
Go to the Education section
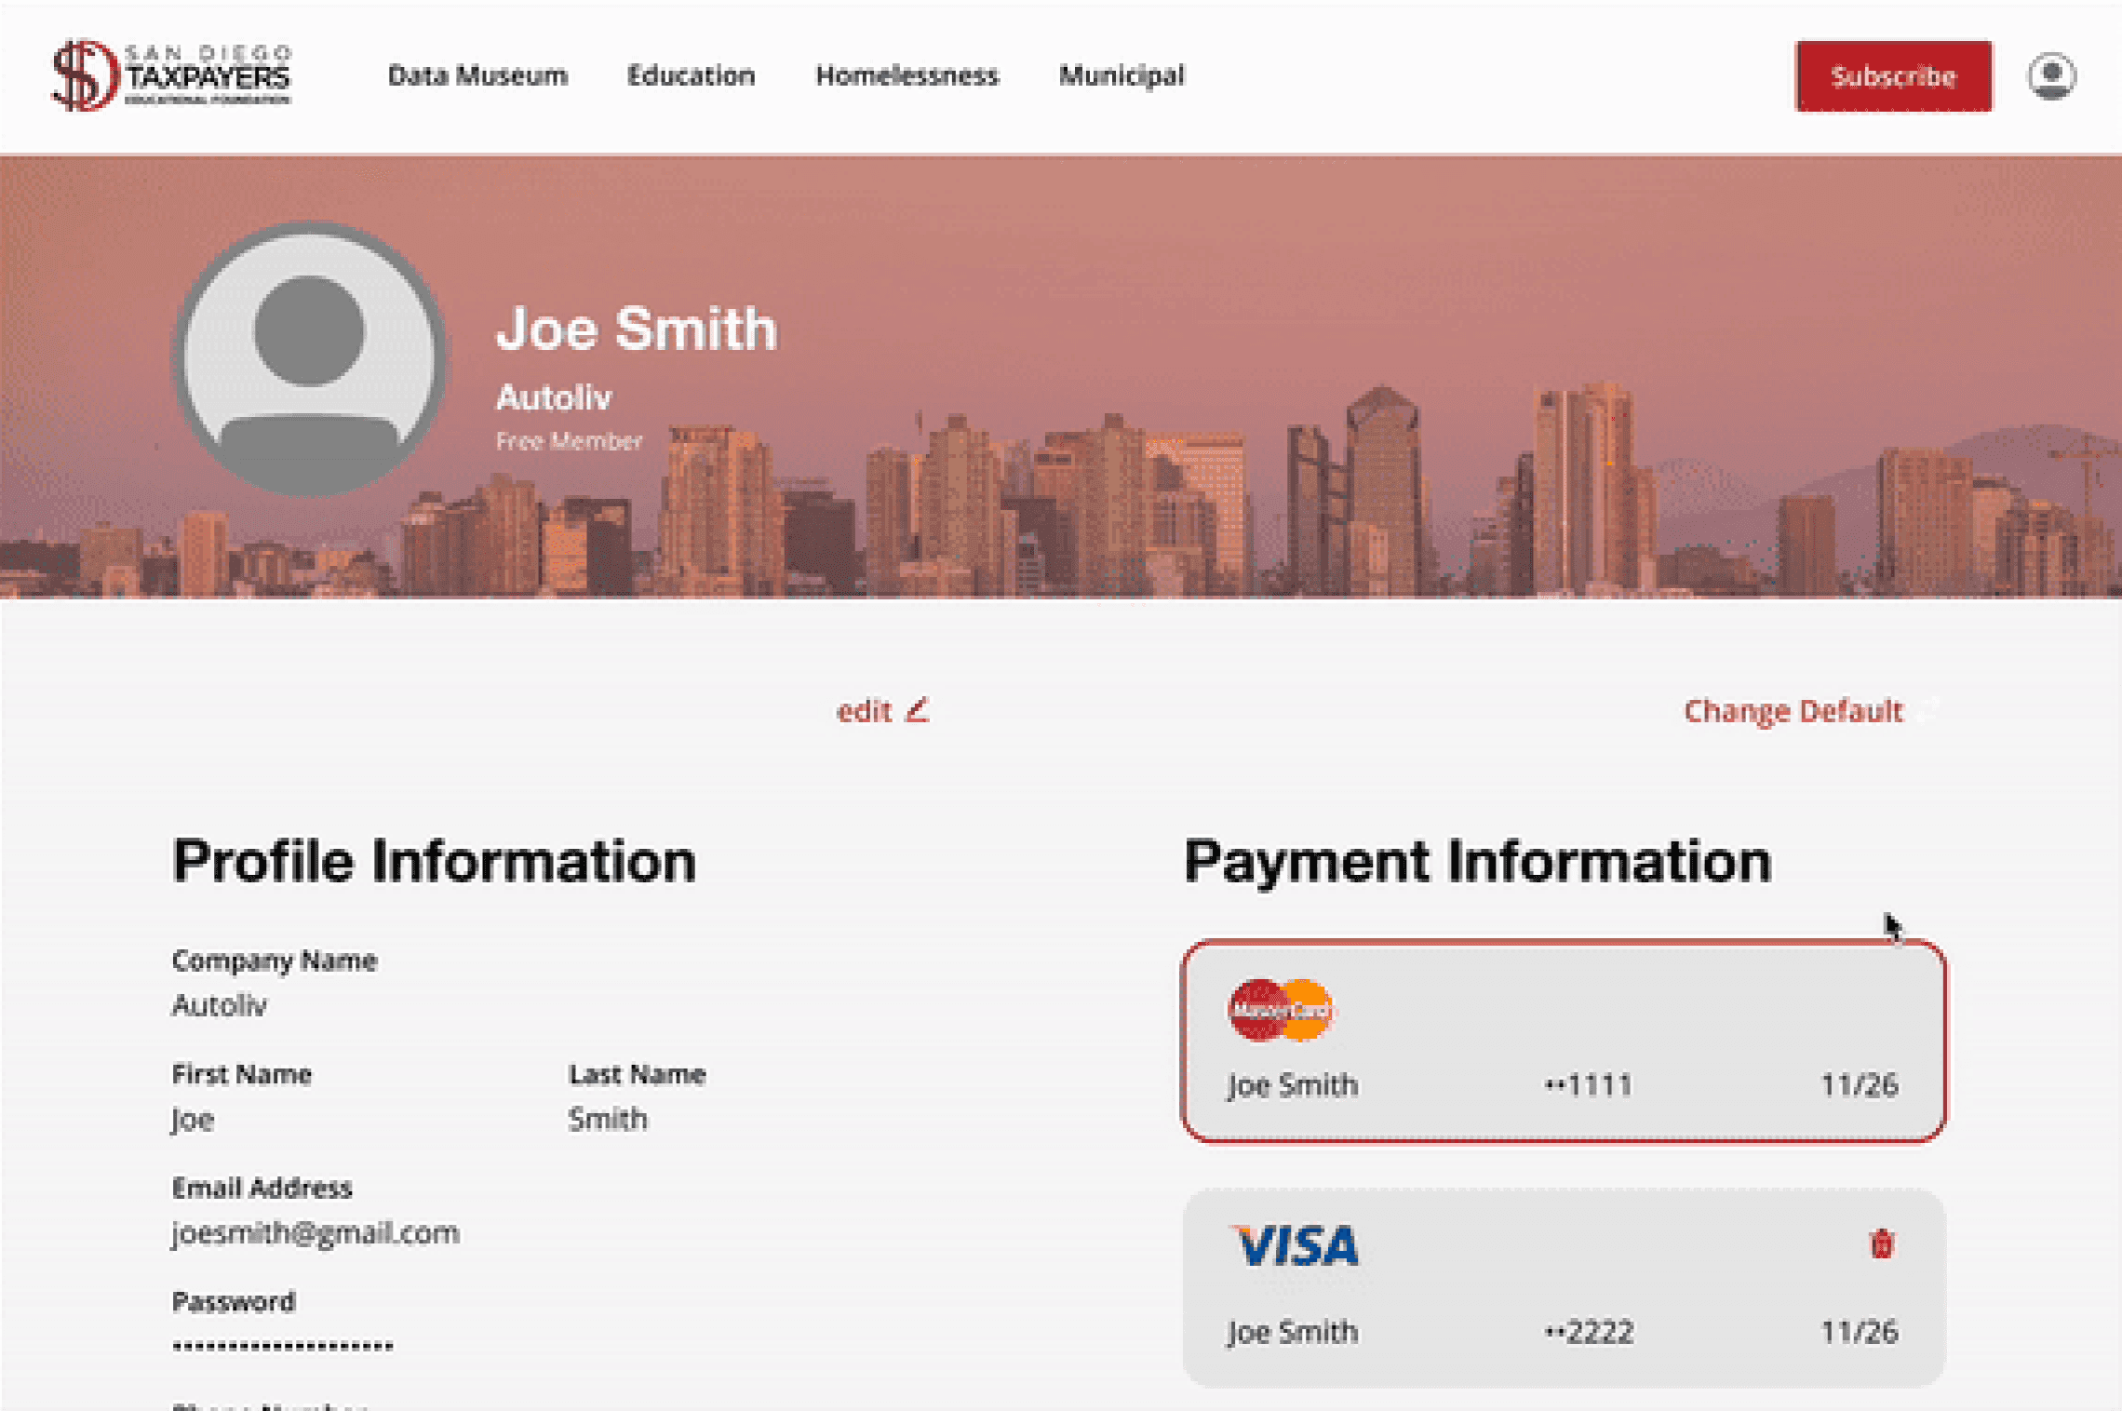(691, 75)
